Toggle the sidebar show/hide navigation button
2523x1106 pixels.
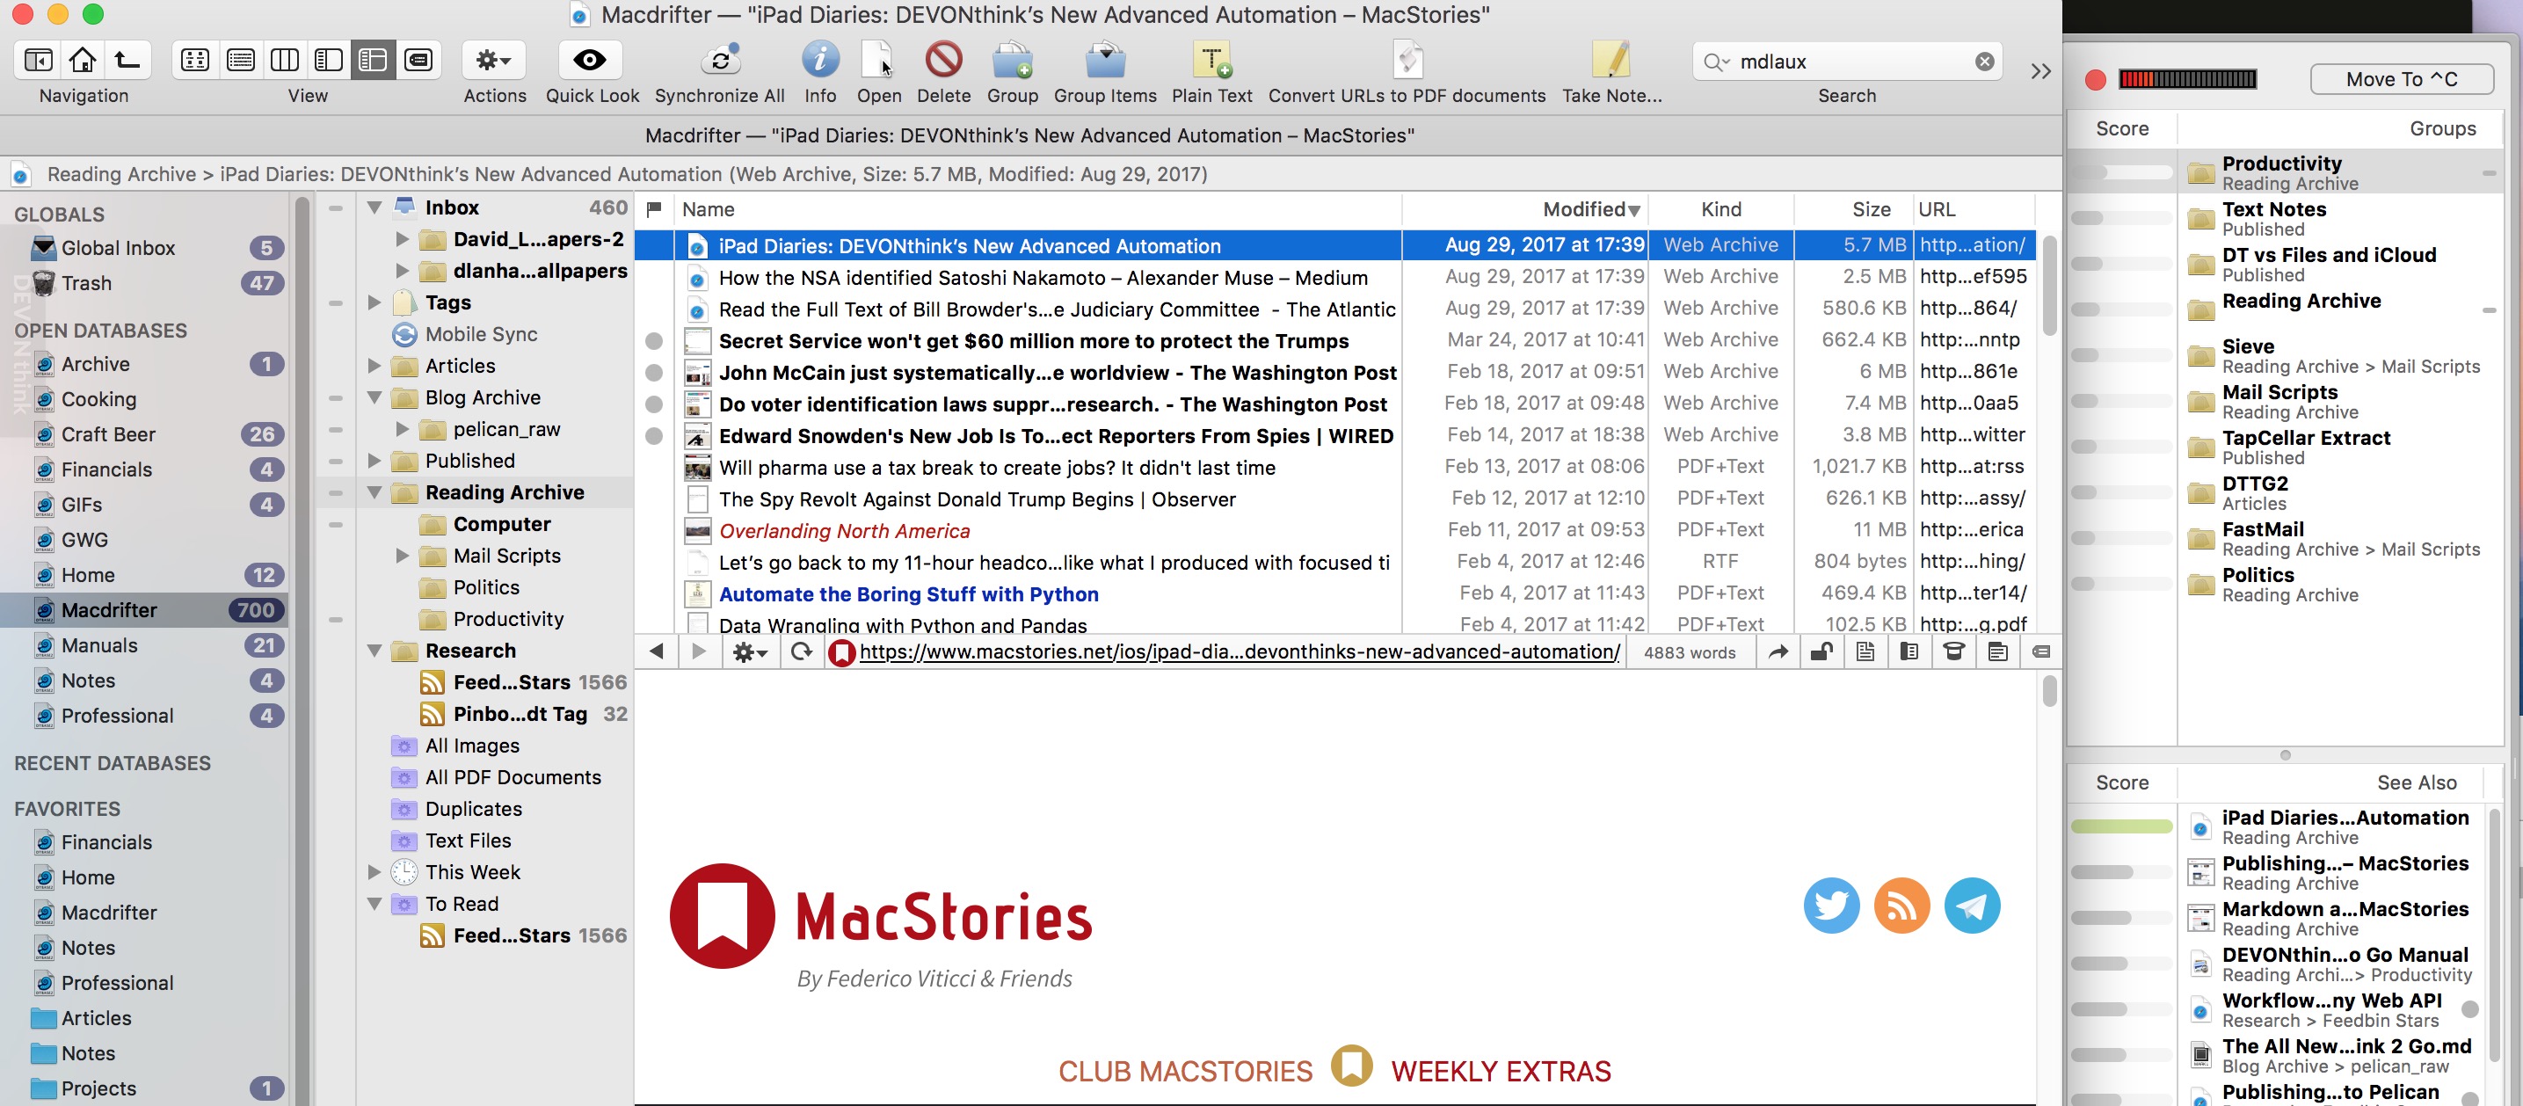pos(38,61)
